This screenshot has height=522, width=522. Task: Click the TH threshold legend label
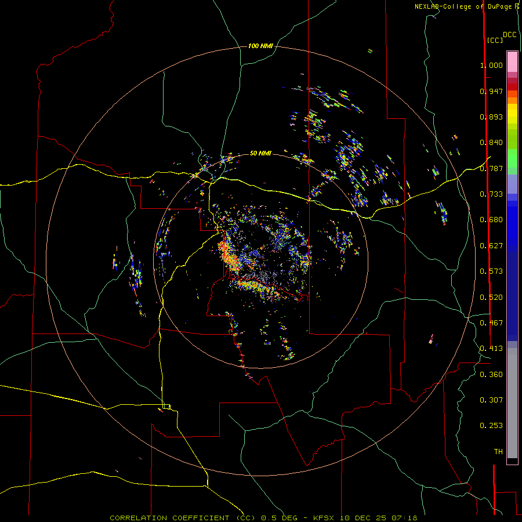498,452
